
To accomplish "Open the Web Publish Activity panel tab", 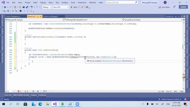I will coord(21,95).
